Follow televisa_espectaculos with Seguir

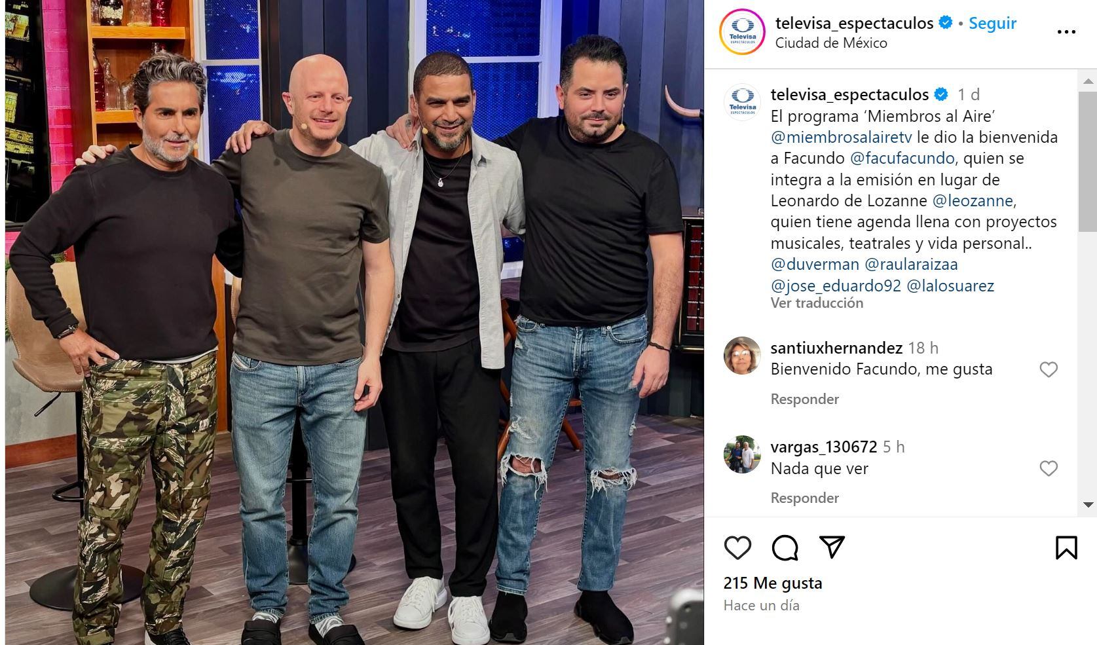(992, 23)
